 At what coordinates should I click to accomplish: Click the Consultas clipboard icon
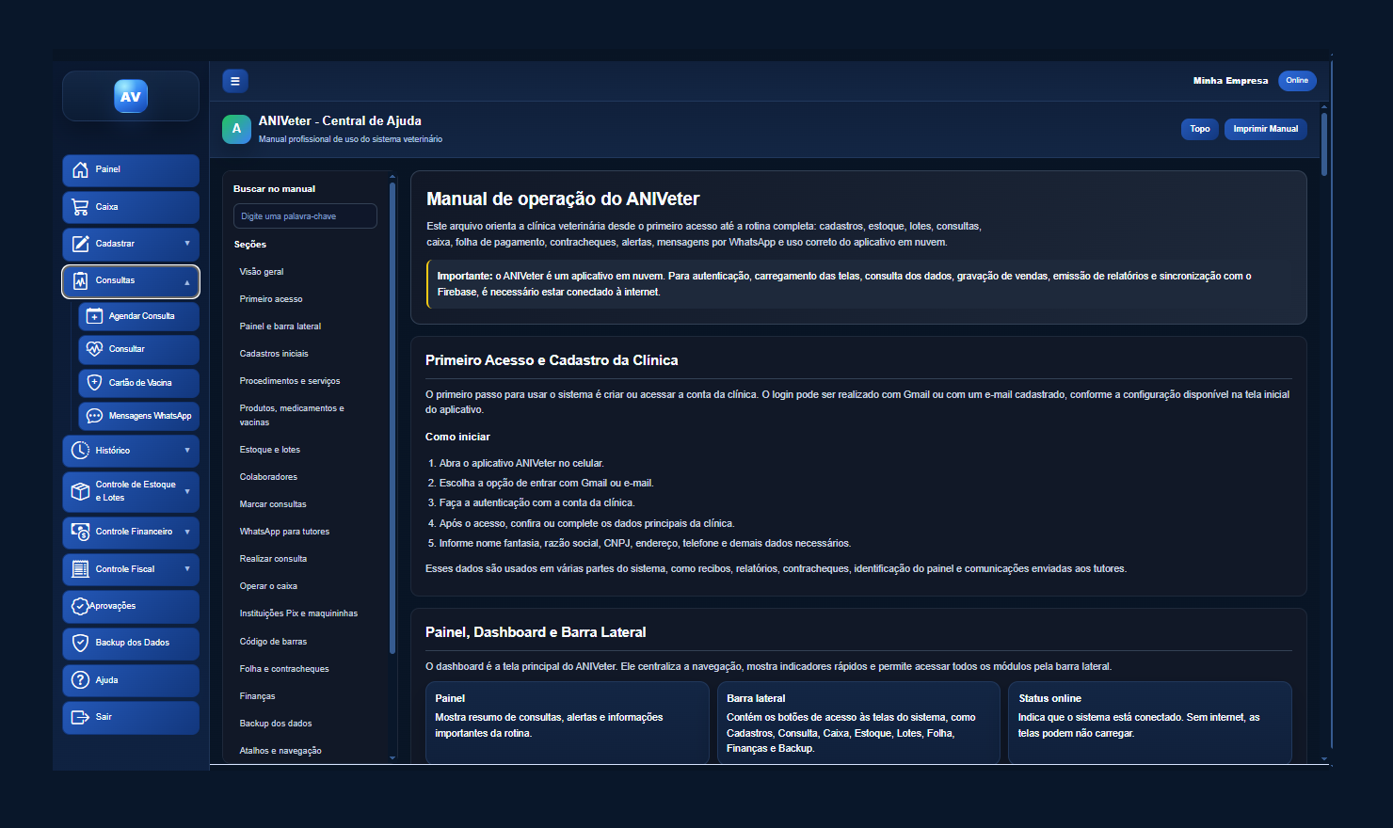[x=80, y=280]
